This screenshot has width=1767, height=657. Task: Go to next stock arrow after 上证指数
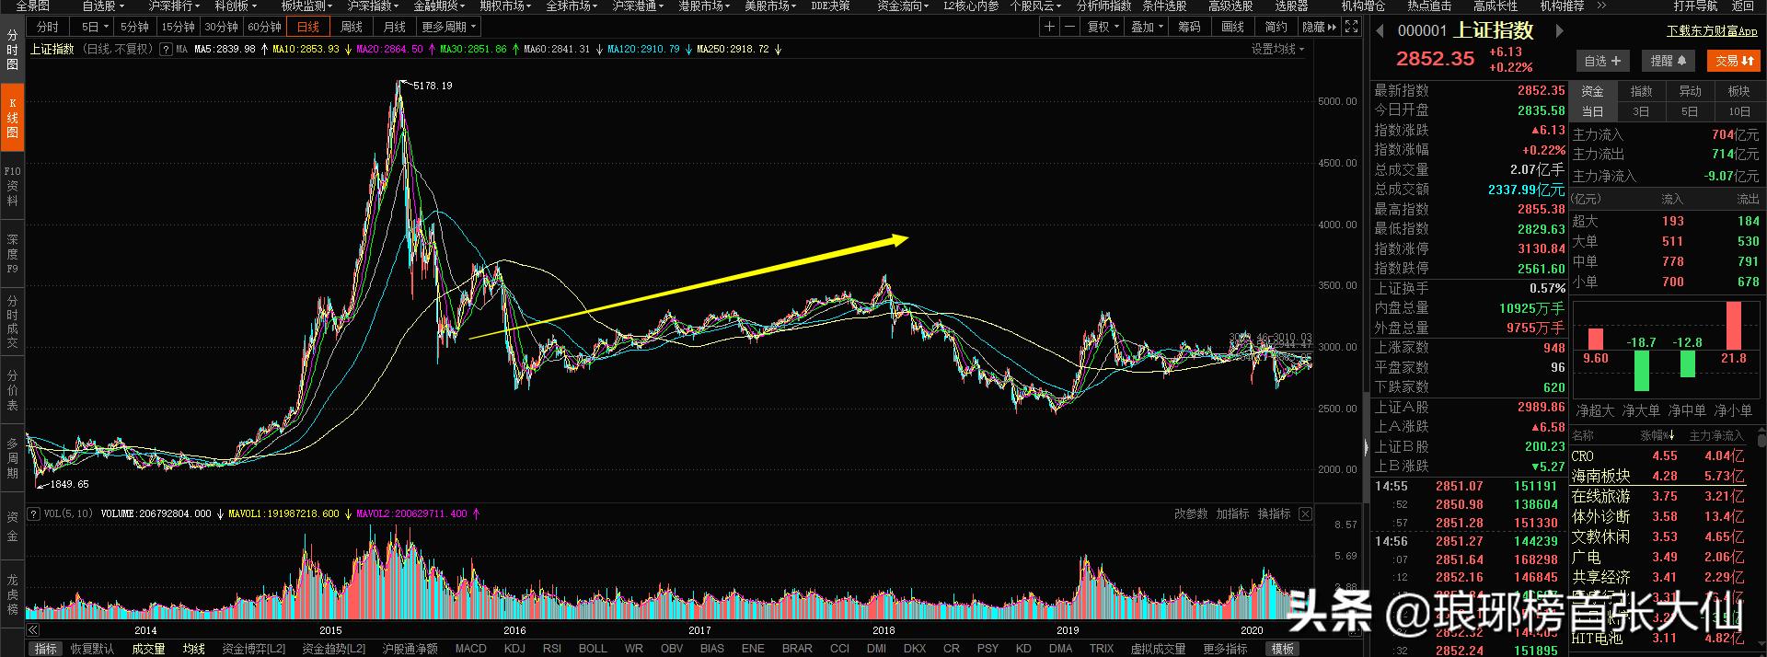[1560, 30]
